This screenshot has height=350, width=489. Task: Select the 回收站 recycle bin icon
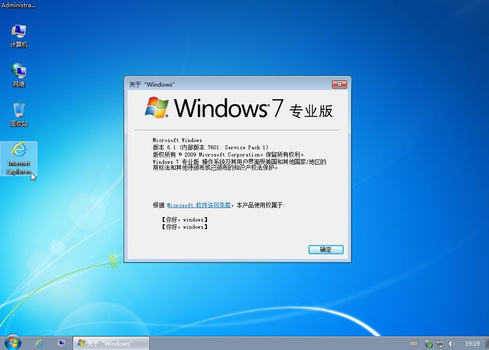tap(19, 115)
